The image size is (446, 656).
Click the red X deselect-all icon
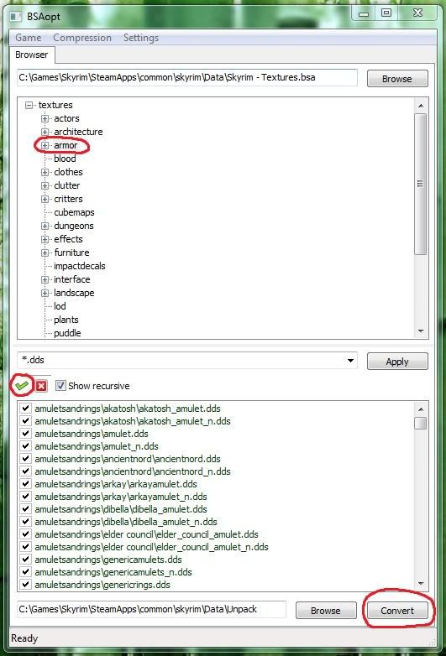tap(41, 386)
